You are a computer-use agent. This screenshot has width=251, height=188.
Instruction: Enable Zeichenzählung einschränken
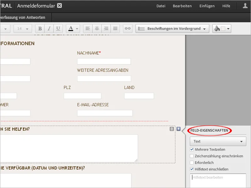[192, 156]
